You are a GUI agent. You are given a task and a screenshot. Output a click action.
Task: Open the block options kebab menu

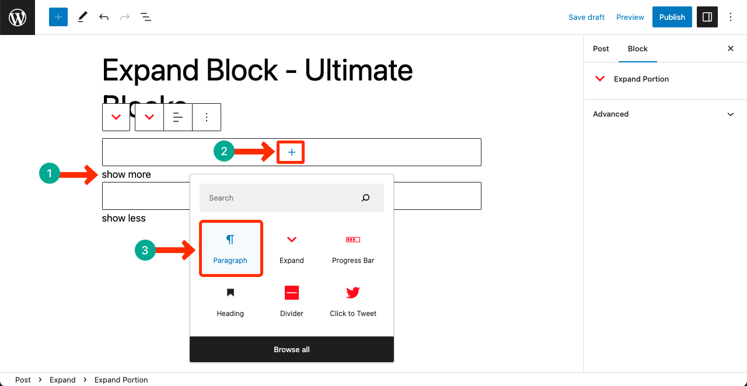tap(206, 117)
